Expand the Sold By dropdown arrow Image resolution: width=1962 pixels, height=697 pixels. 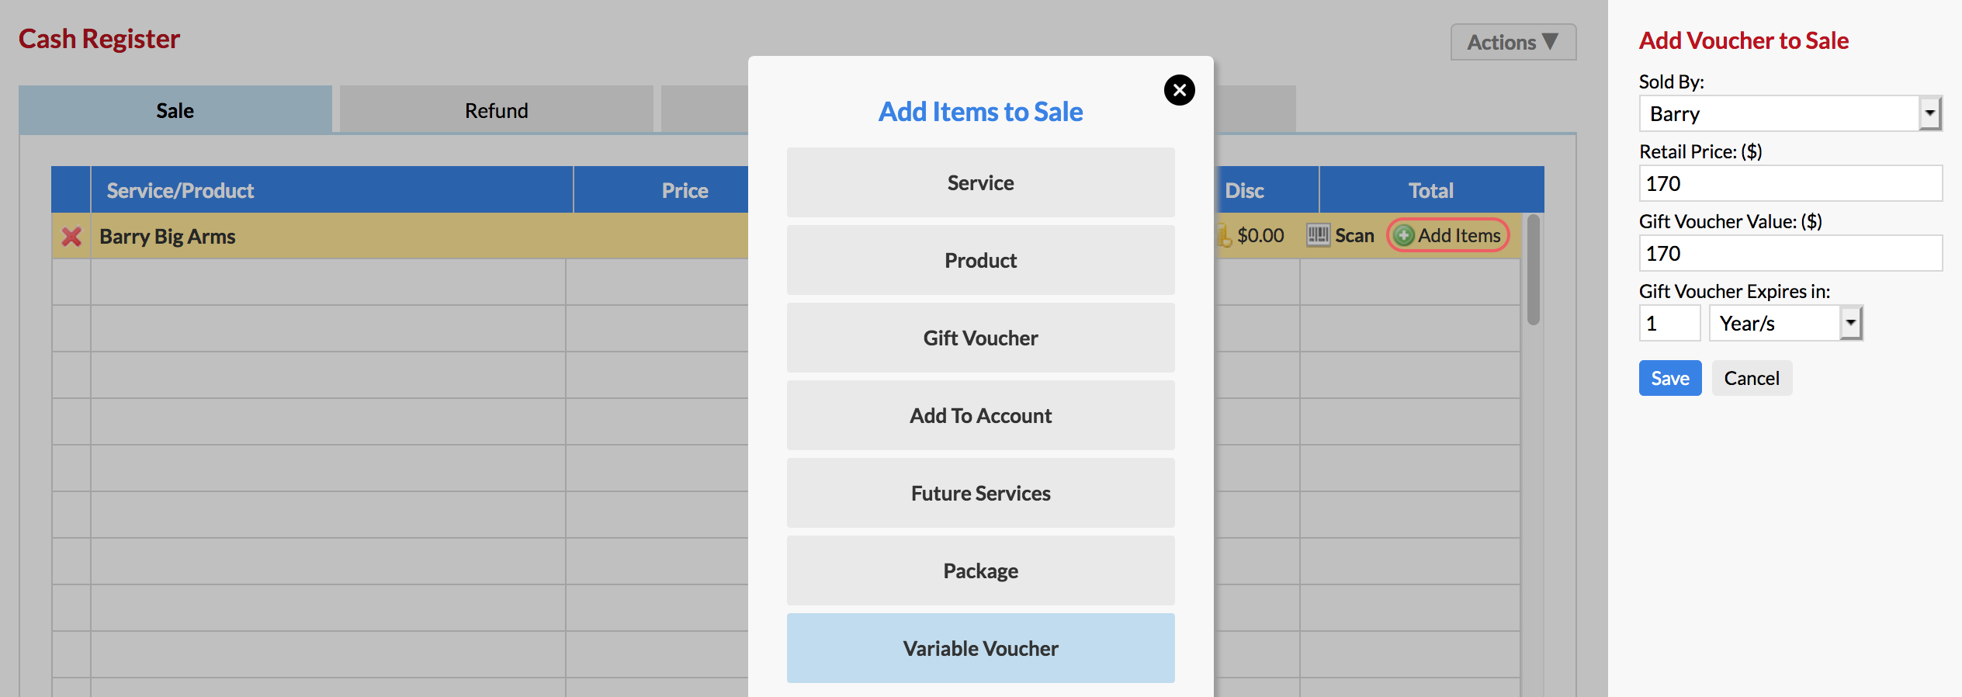(x=1929, y=113)
